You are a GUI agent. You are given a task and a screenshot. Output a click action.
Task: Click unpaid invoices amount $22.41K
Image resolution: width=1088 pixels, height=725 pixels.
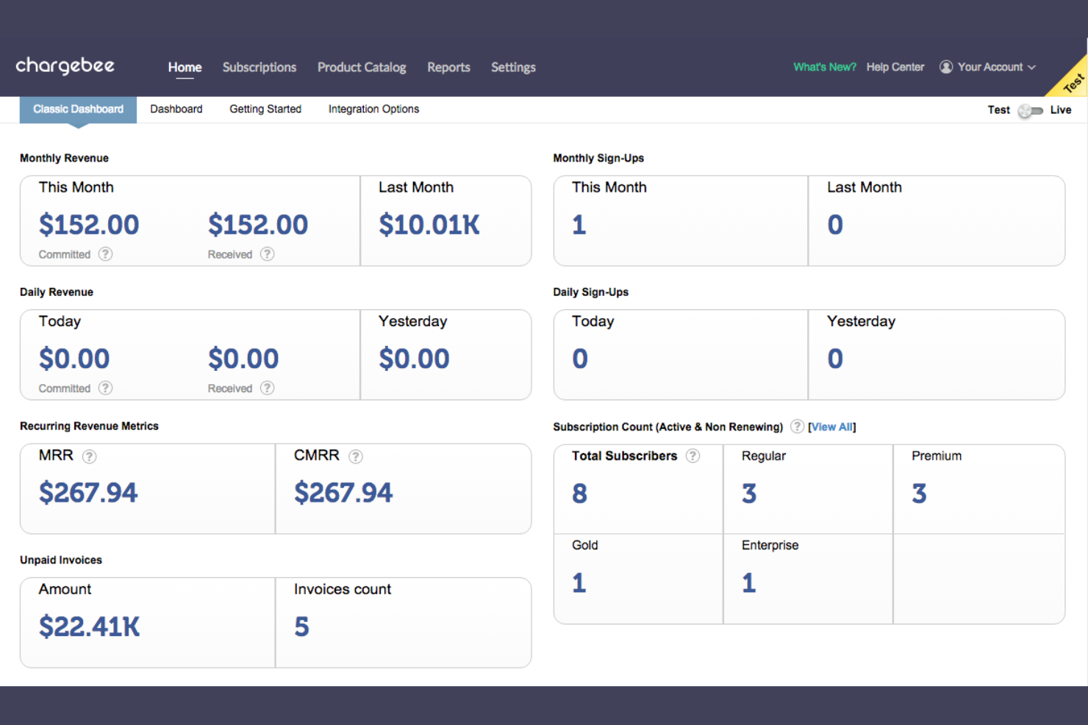click(89, 627)
